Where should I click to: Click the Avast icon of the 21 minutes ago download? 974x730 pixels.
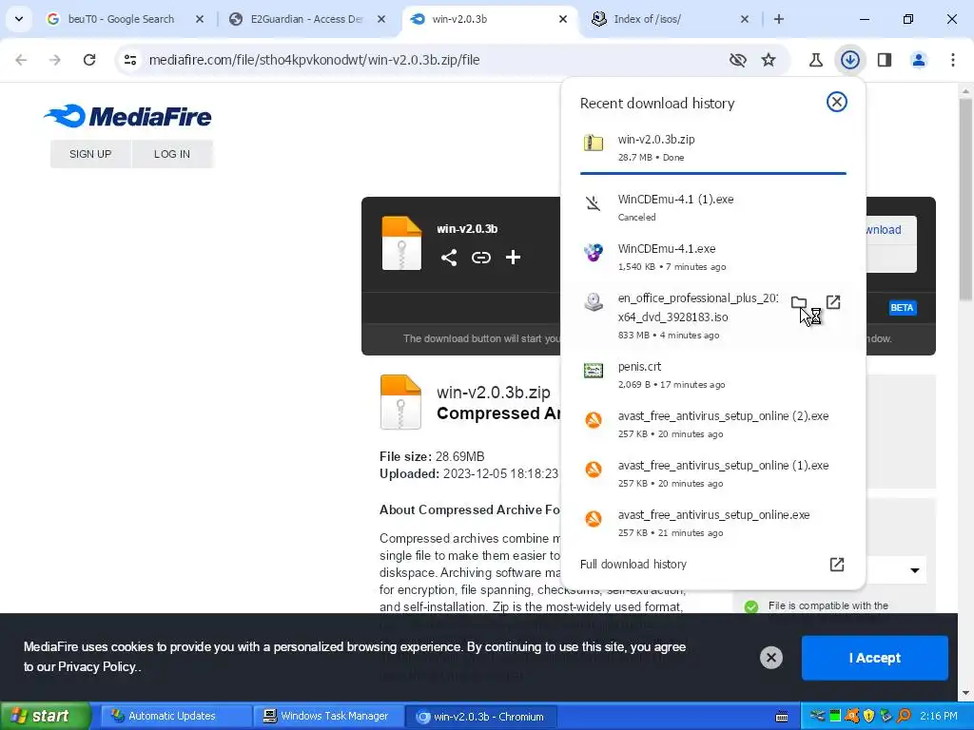(x=594, y=519)
